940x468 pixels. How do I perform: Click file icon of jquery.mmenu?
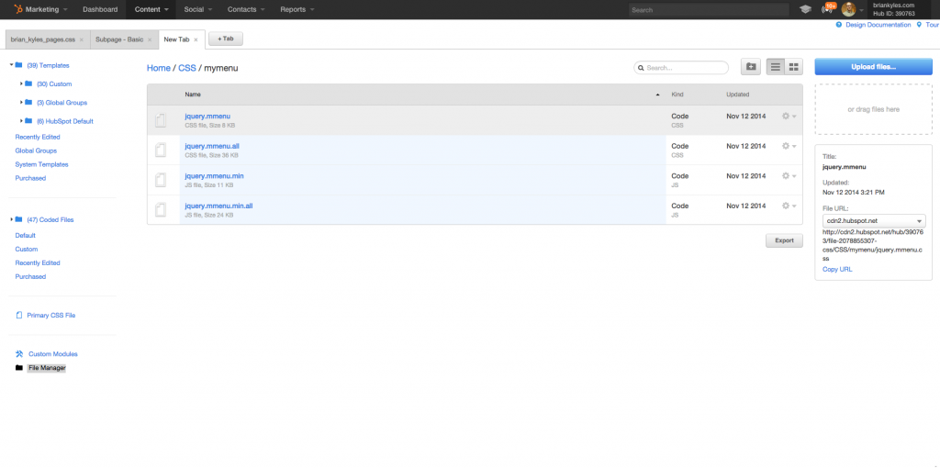(160, 120)
